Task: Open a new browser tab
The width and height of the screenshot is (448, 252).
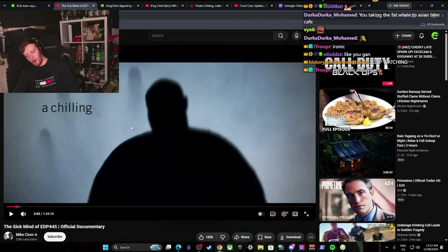Action: pyautogui.click(x=369, y=6)
